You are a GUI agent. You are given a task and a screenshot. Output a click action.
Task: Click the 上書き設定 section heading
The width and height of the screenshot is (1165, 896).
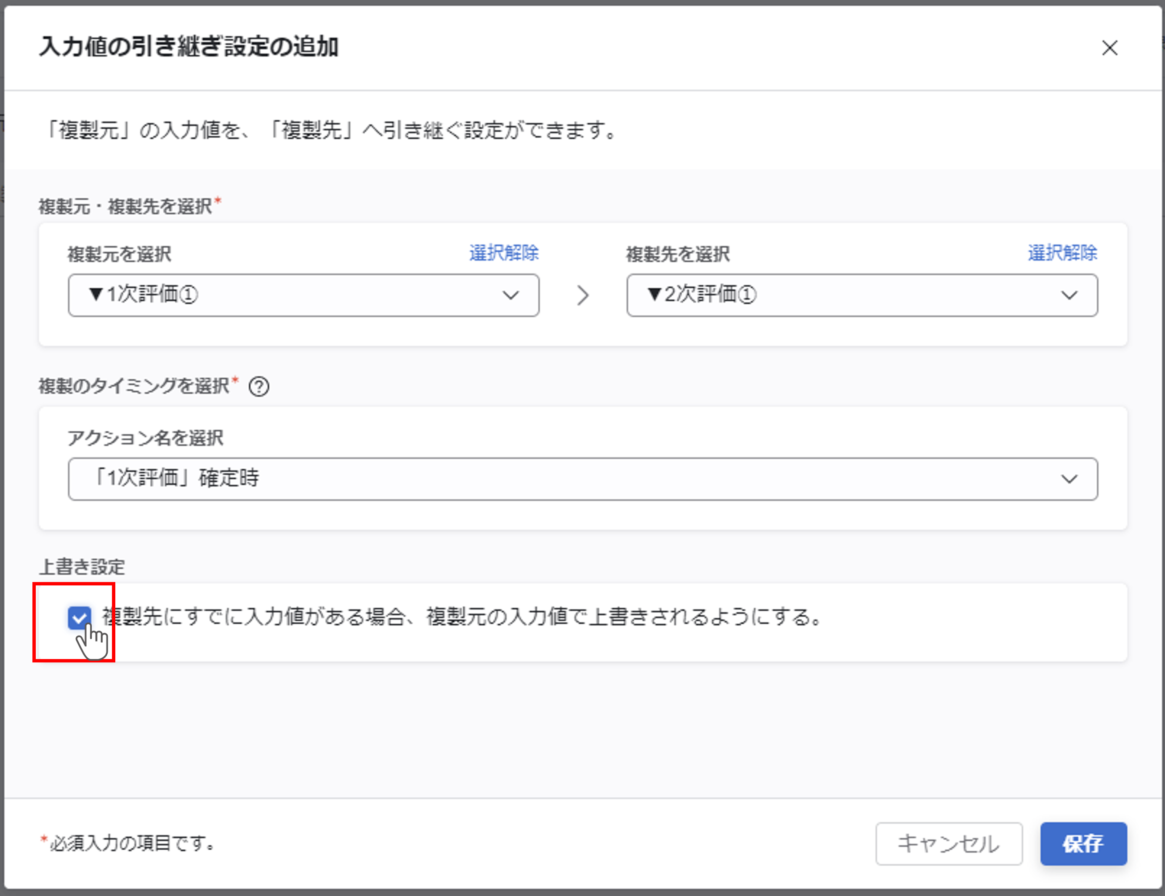pos(82,566)
